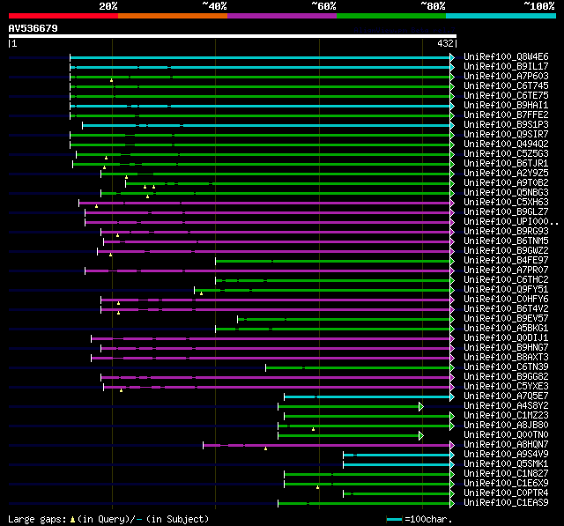Screen dimensions: 564x526
Task: Select the UniRef100_Q9SIR7 entry
Action: (x=506, y=135)
